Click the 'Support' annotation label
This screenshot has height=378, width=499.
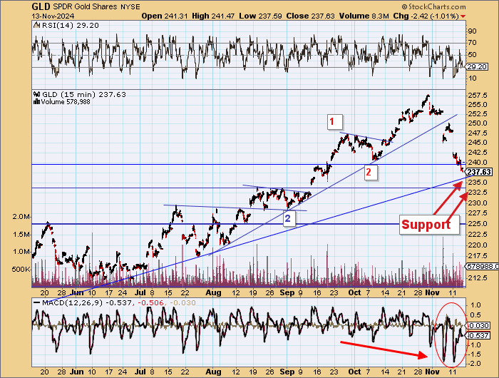pos(429,225)
